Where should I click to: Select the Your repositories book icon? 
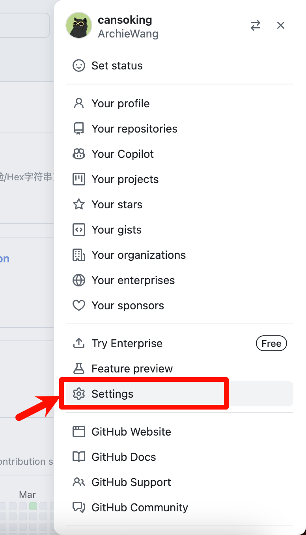(x=79, y=128)
